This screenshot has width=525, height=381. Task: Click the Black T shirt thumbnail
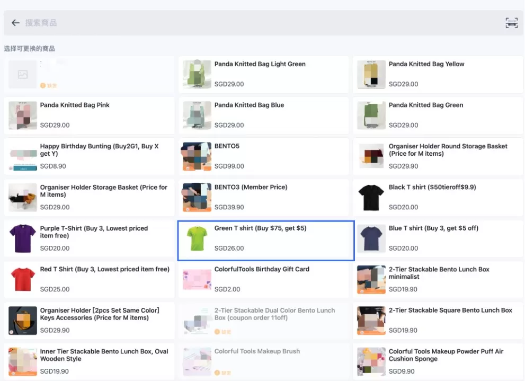(371, 198)
